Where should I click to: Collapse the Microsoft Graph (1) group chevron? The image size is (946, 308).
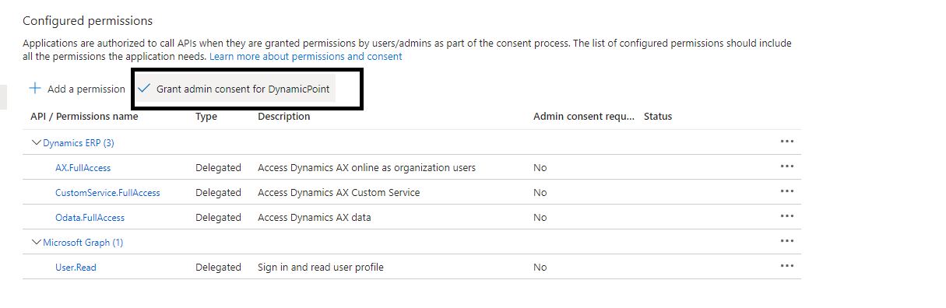pos(36,242)
